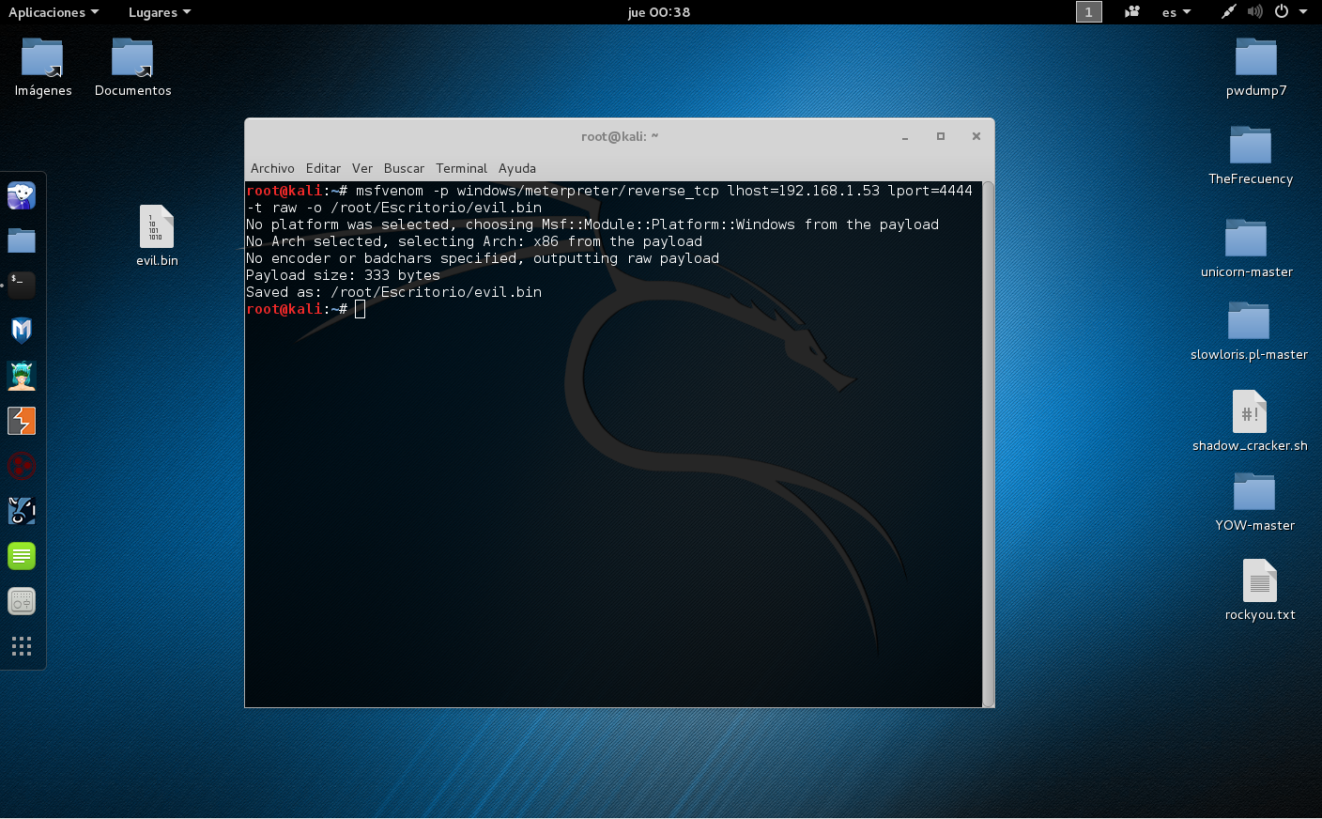
Task: Select the YOW-master folder
Action: [1254, 502]
